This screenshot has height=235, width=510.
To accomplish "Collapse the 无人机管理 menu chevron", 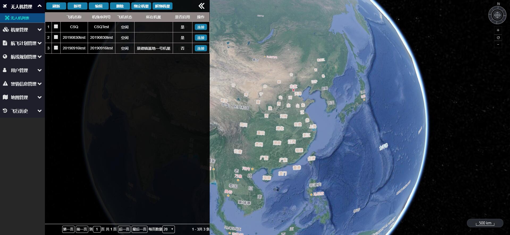I will (x=40, y=6).
